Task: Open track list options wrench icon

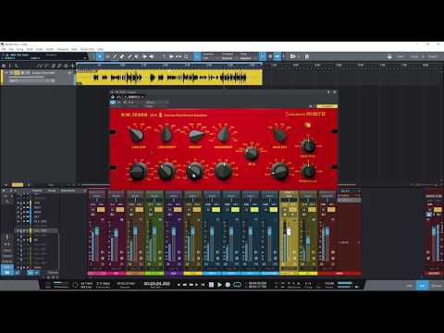Action: click(x=17, y=66)
